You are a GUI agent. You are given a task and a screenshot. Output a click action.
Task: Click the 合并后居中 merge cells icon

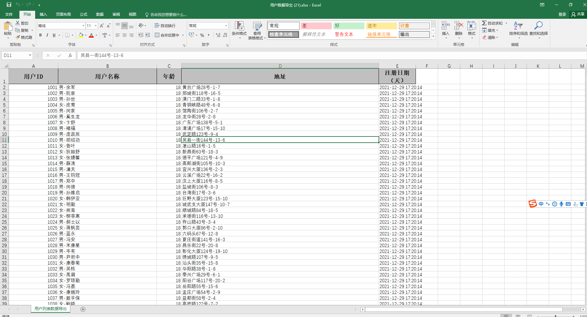(166, 35)
